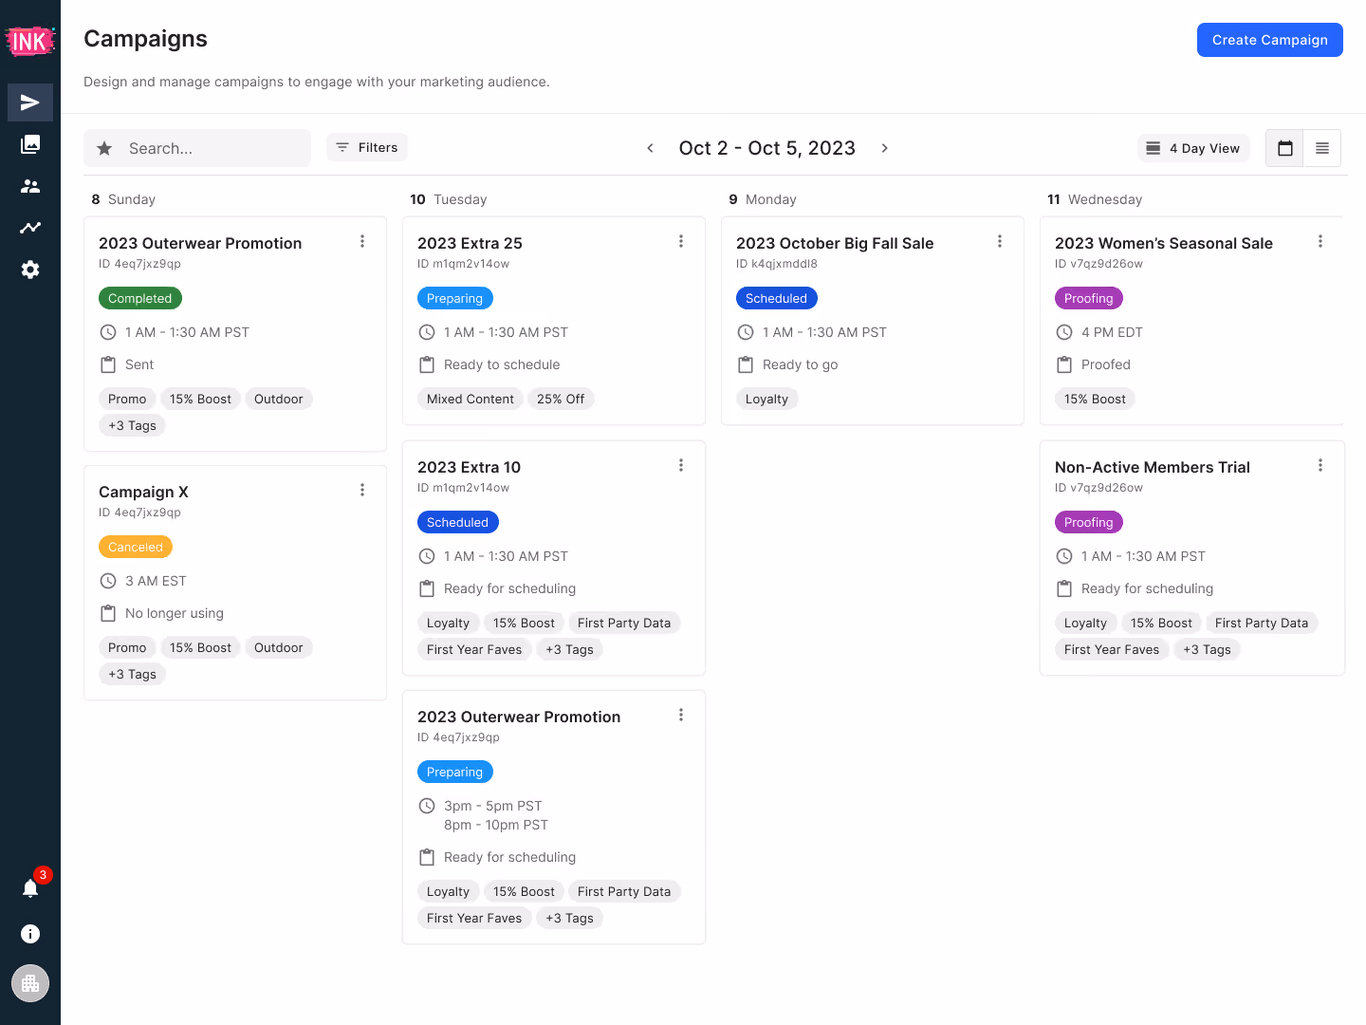Screen dimensions: 1366x1025
Task: Open the 2023 October Big Fall Sale title
Action: (835, 243)
